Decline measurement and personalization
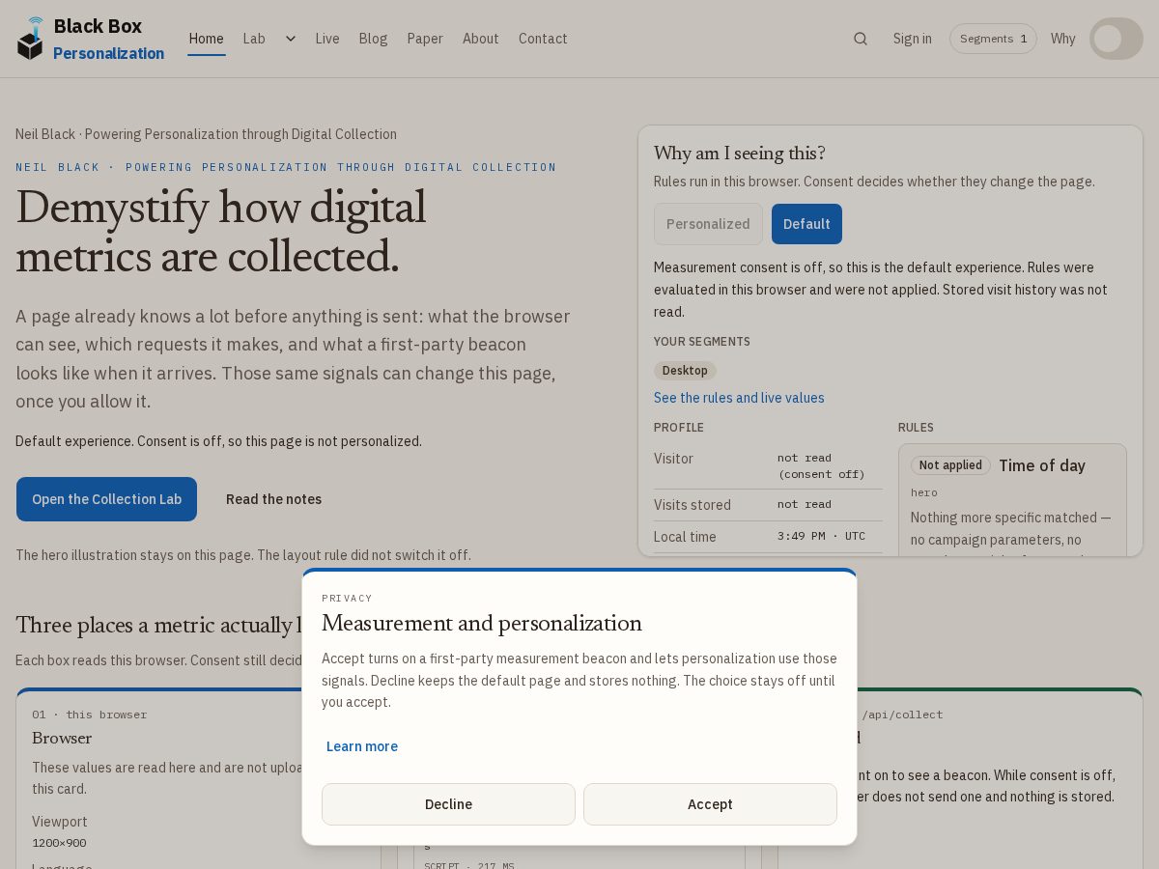 [448, 804]
